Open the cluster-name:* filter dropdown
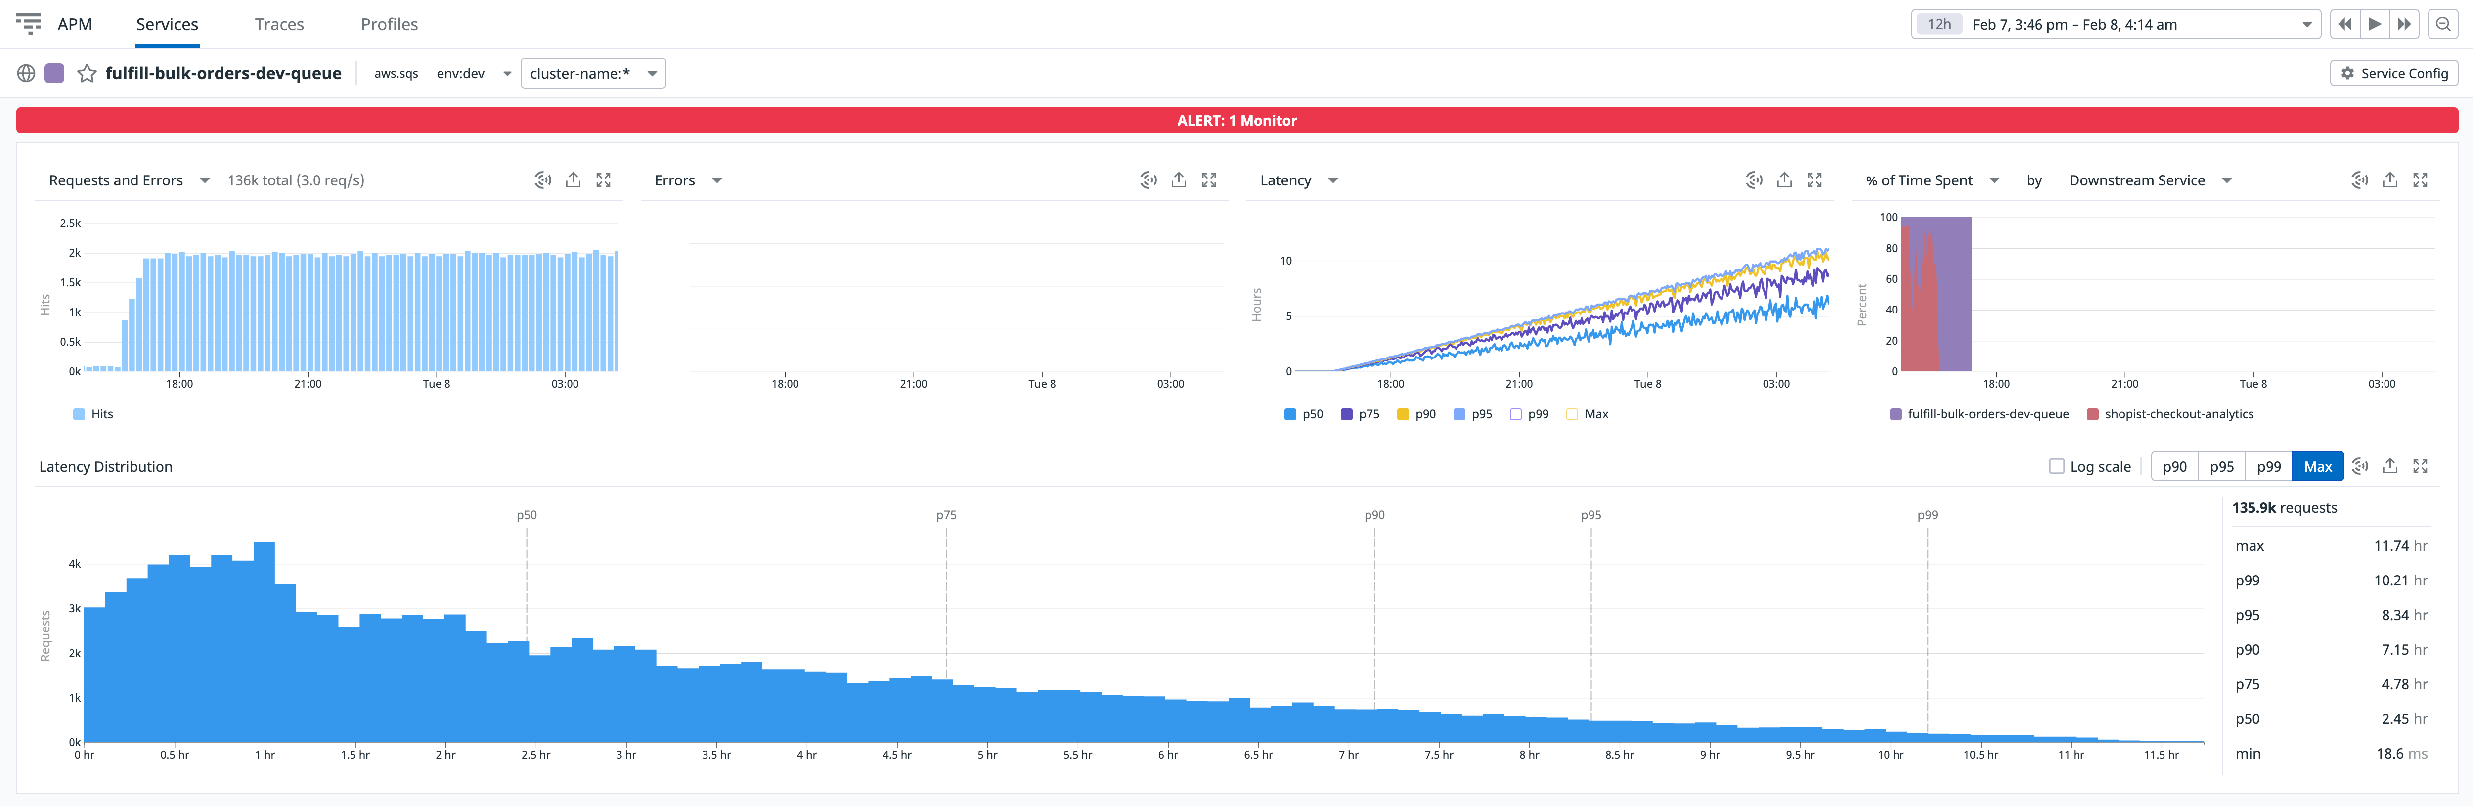Viewport: 2473px width, 806px height. click(593, 73)
